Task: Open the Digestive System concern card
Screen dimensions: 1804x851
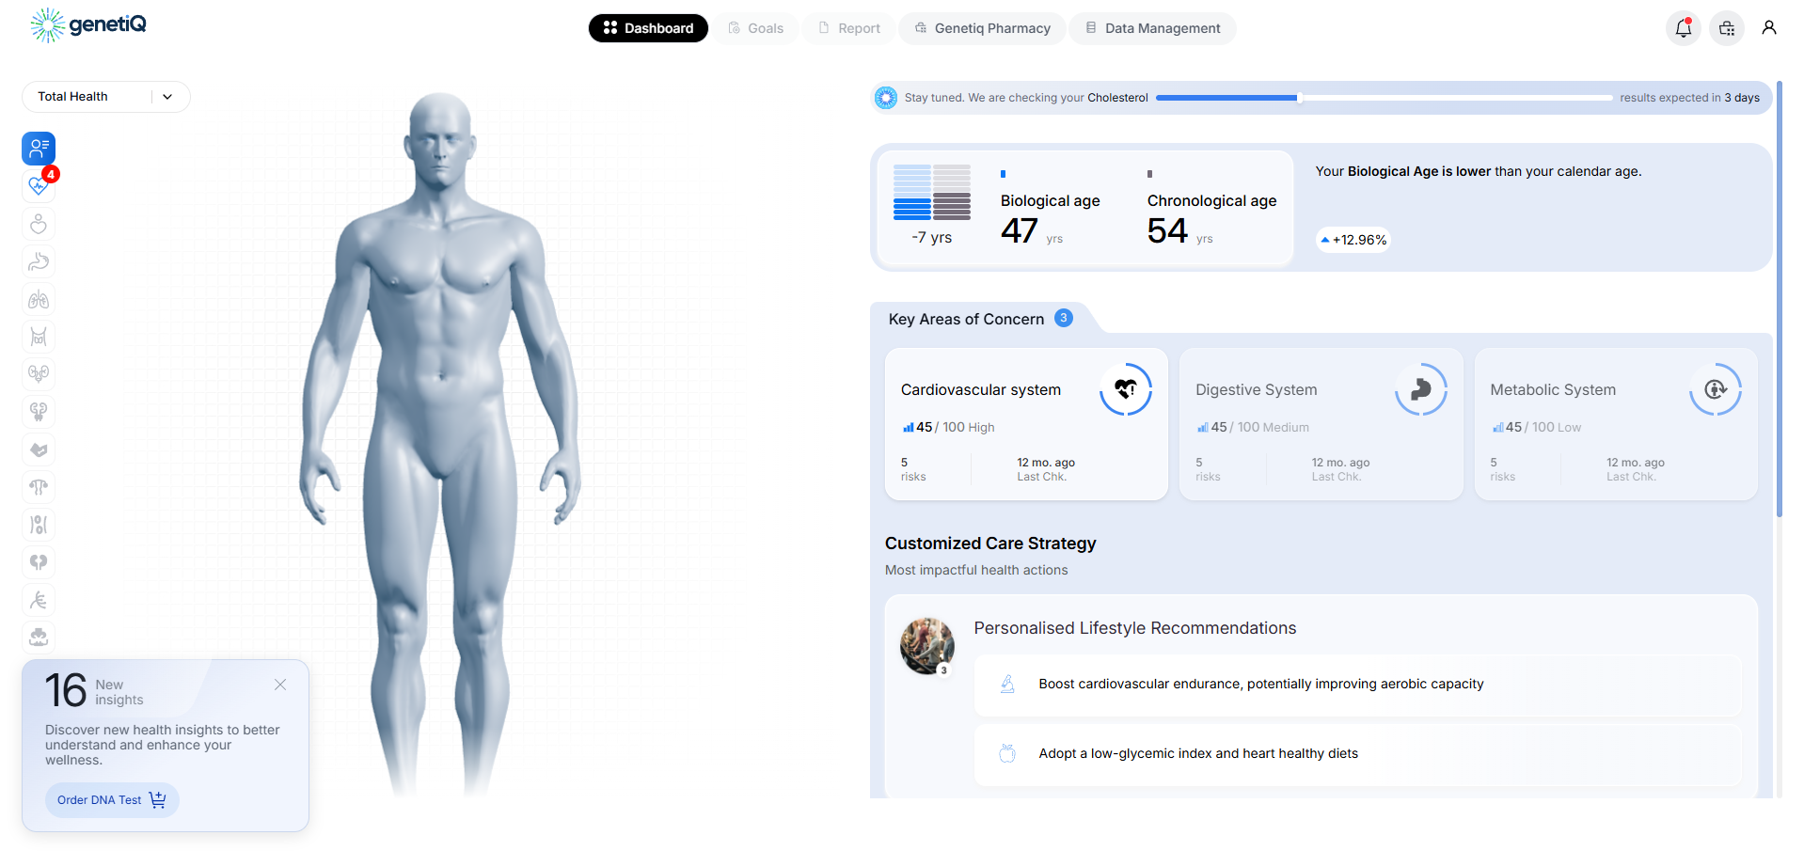Action: (1321, 424)
